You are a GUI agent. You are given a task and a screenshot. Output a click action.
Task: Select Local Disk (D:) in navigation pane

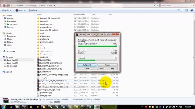(12, 63)
